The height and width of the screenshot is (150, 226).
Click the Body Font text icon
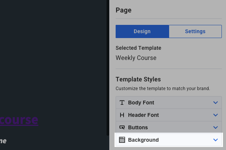point(122,103)
